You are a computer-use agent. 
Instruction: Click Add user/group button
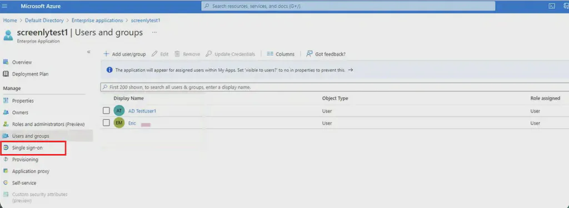point(125,54)
